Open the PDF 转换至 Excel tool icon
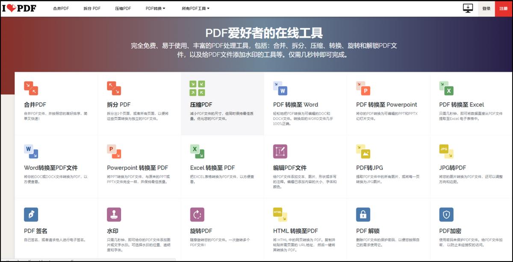Viewport: 513px width, 262px height. tap(446, 88)
